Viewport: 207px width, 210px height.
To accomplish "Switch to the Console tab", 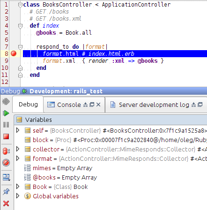I will pyautogui.click(x=69, y=105).
